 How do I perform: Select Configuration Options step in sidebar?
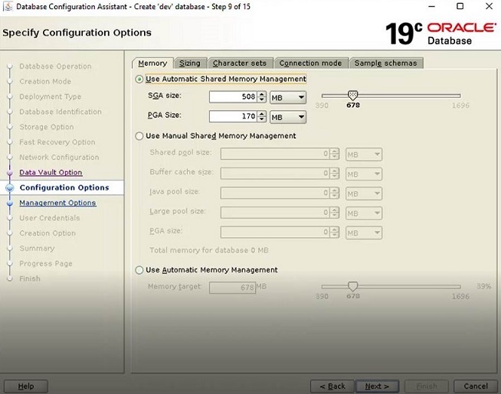pos(64,187)
